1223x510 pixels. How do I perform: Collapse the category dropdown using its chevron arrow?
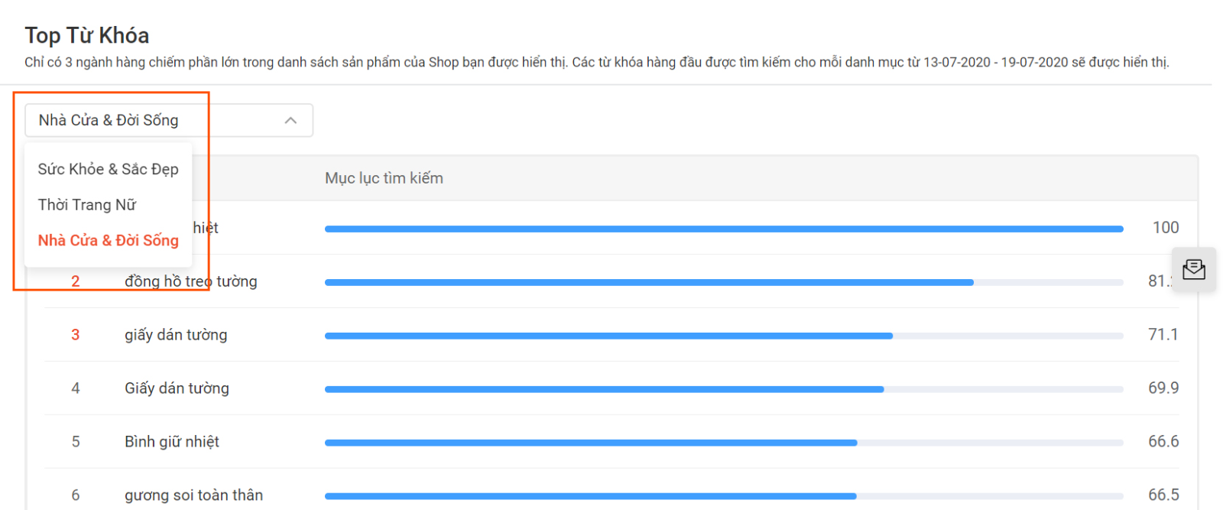(290, 121)
